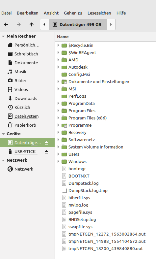Eject the Datenträger drive in sidebar
This screenshot has height=259, width=156.
tap(46, 143)
